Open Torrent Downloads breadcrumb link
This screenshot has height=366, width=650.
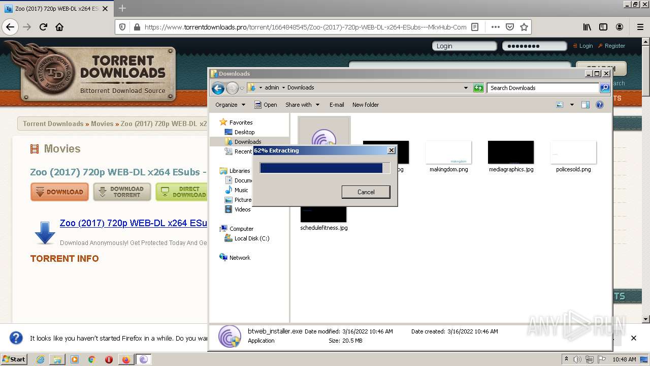pyautogui.click(x=53, y=124)
